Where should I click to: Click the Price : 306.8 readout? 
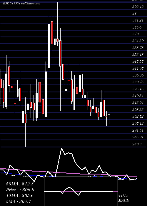tap(20, 190)
